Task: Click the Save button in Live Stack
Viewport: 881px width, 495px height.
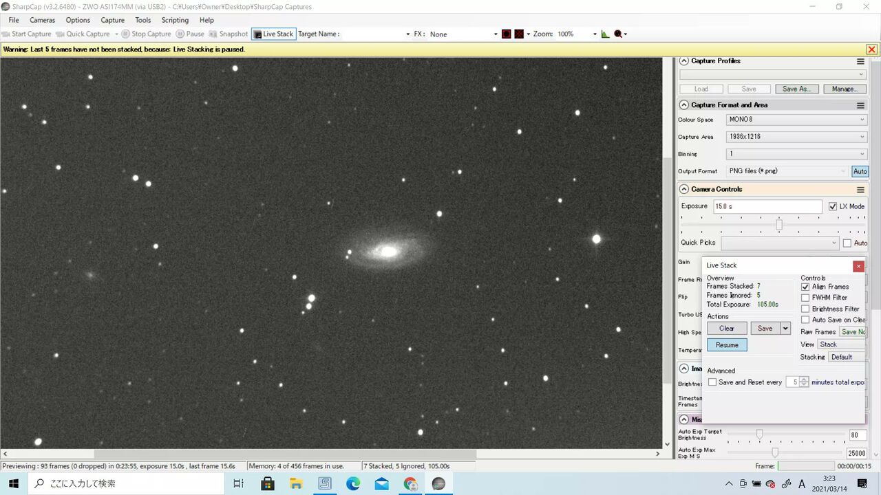Action: (x=765, y=329)
